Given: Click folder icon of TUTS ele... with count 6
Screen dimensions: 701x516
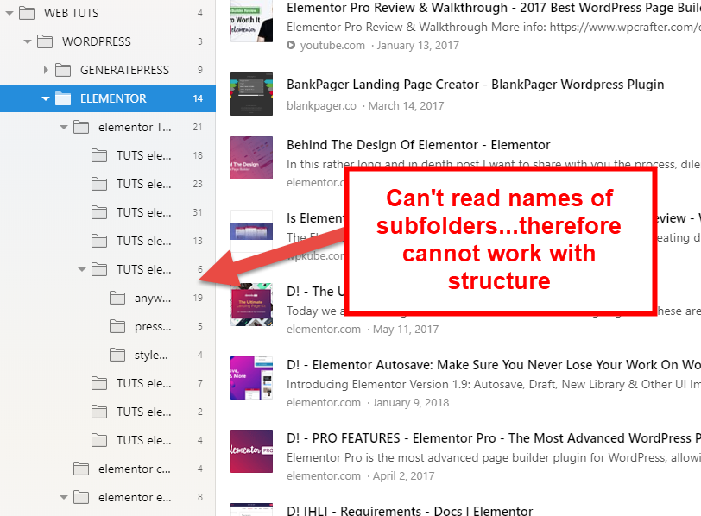Looking at the screenshot, I should (x=99, y=269).
